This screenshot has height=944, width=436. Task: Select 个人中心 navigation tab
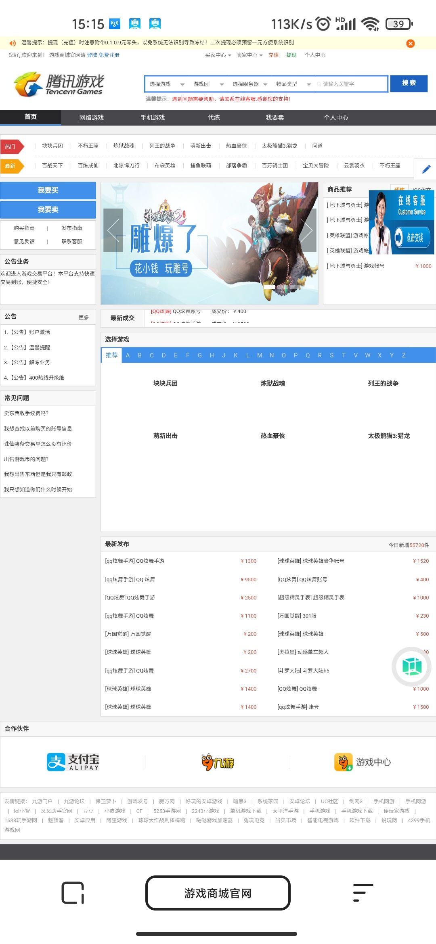click(336, 117)
